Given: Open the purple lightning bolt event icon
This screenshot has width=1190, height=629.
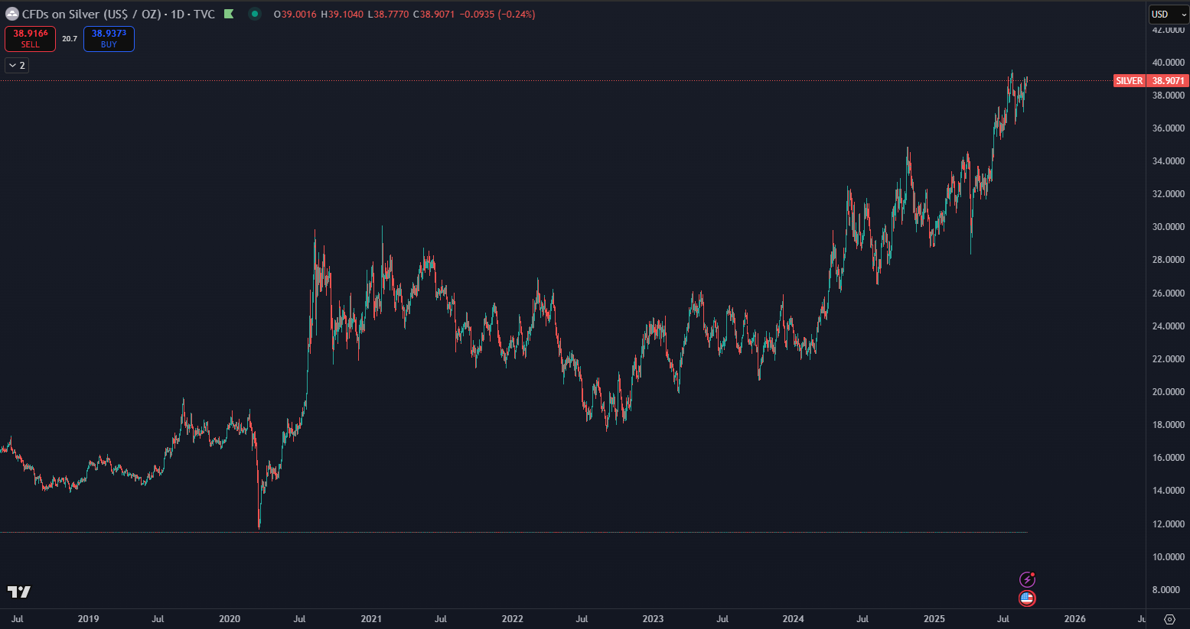Looking at the screenshot, I should (1027, 579).
